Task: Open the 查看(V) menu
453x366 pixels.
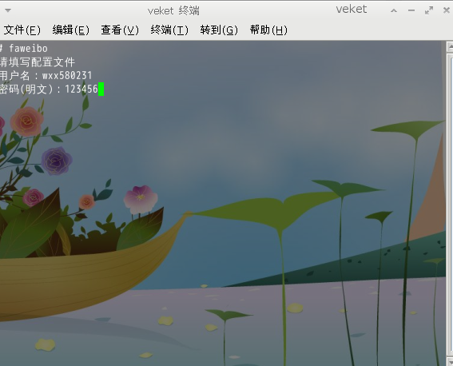Action: 120,30
